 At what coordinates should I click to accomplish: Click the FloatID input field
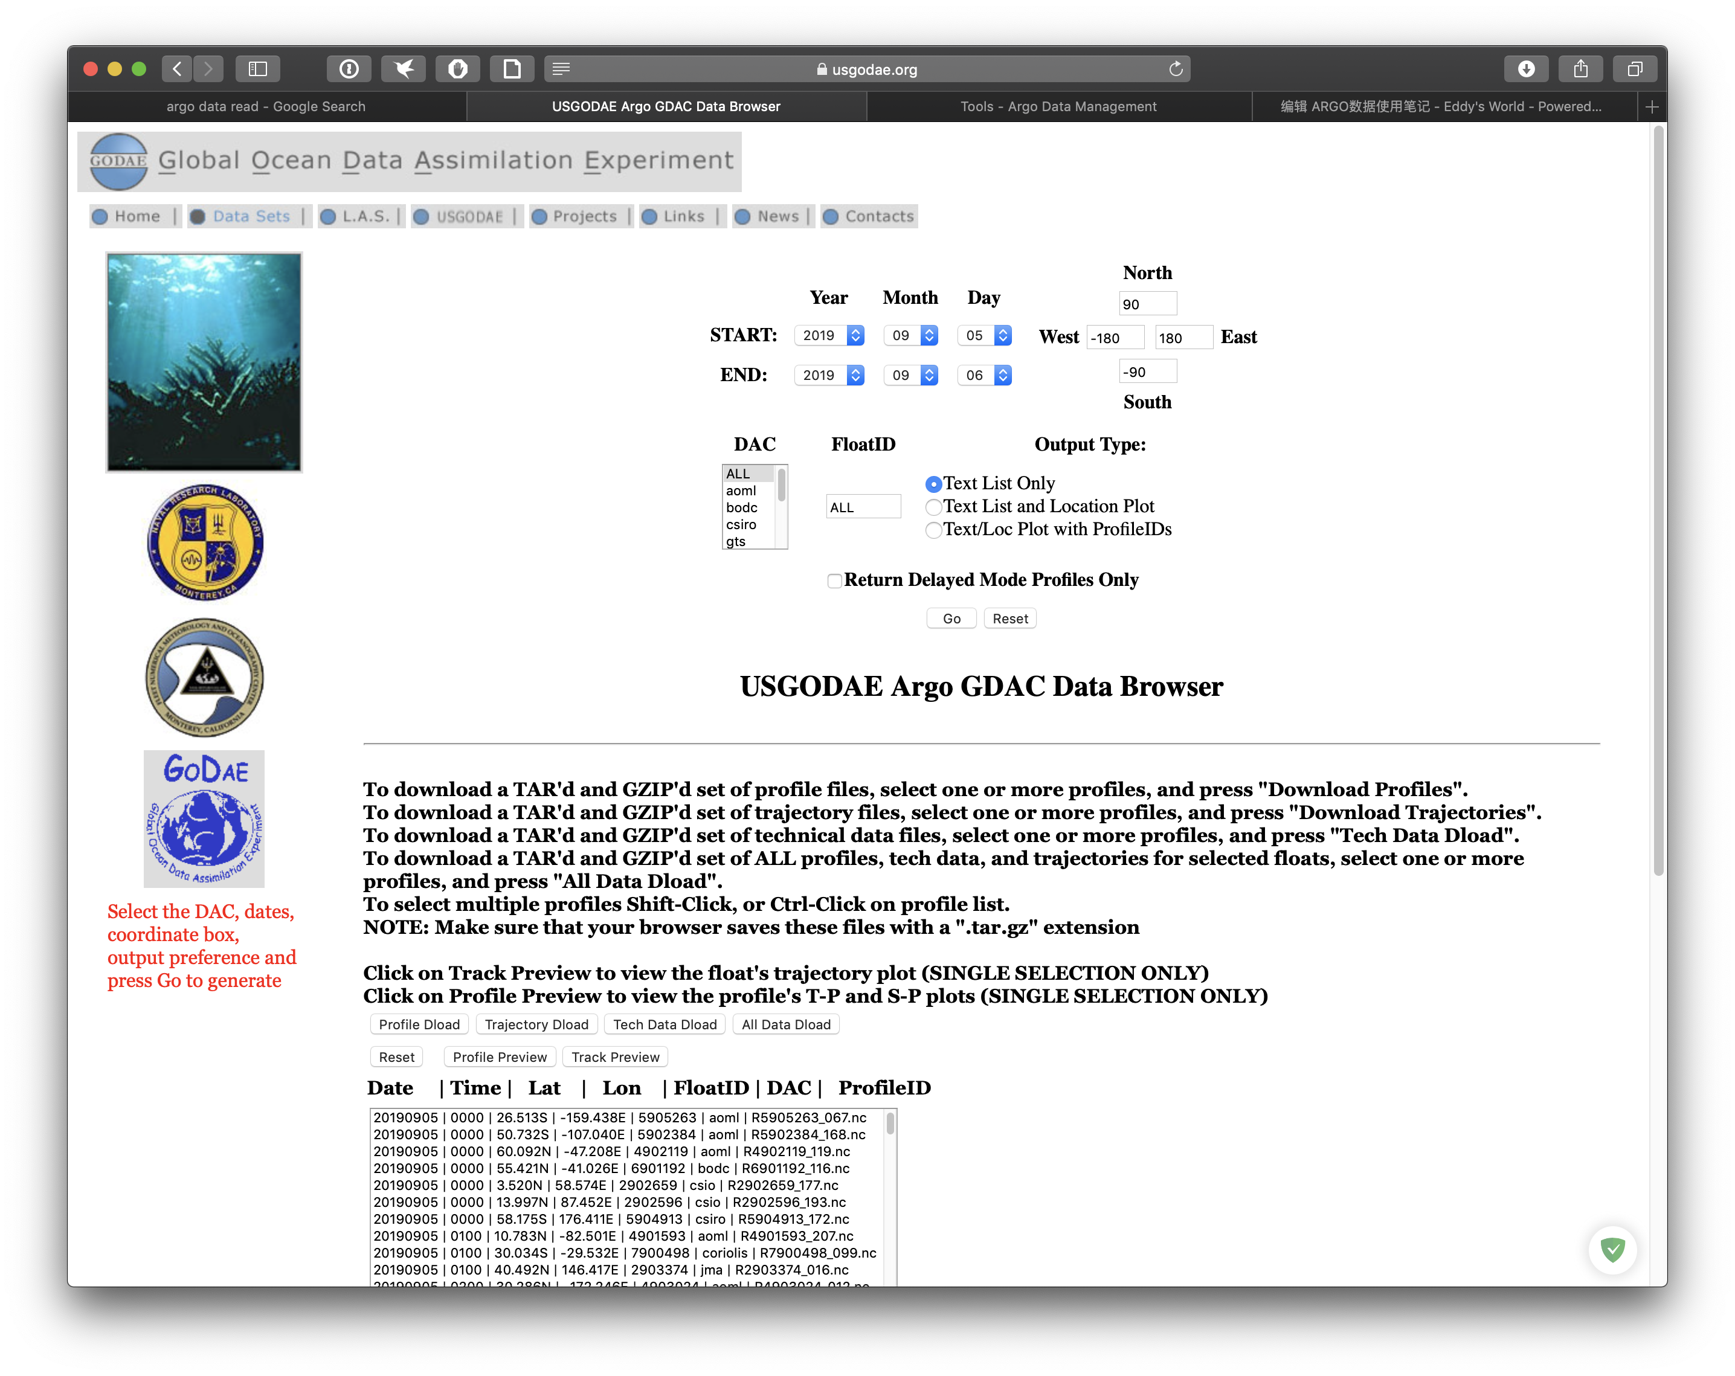tap(863, 507)
